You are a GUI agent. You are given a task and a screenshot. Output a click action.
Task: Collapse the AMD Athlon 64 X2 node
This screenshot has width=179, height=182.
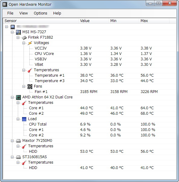tap(12, 97)
